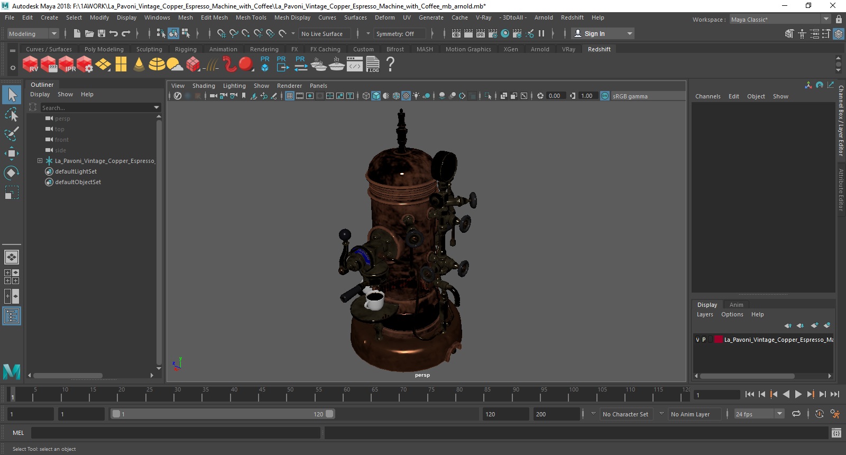Toggle the Outliner panel icon in toolbox
Image resolution: width=846 pixels, height=455 pixels.
tap(12, 316)
